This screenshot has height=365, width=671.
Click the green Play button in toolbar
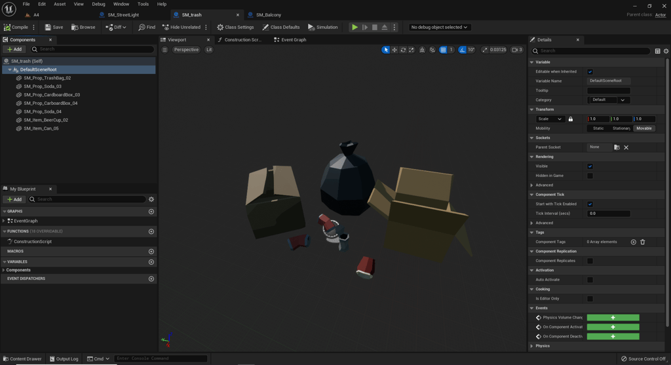coord(355,28)
